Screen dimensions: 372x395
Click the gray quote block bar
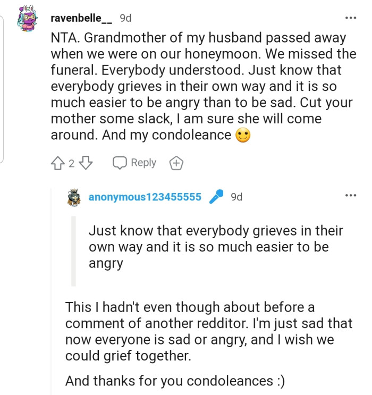coord(74,251)
